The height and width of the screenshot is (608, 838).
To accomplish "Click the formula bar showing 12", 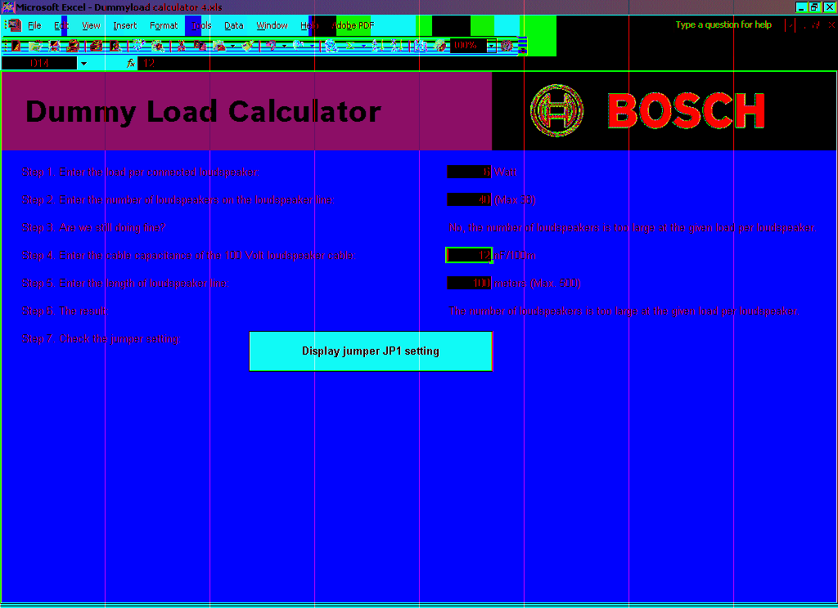I will [x=486, y=64].
